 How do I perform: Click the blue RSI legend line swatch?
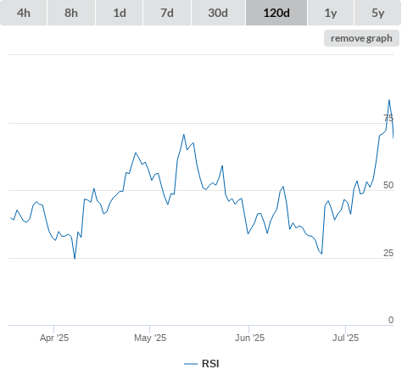click(x=191, y=364)
